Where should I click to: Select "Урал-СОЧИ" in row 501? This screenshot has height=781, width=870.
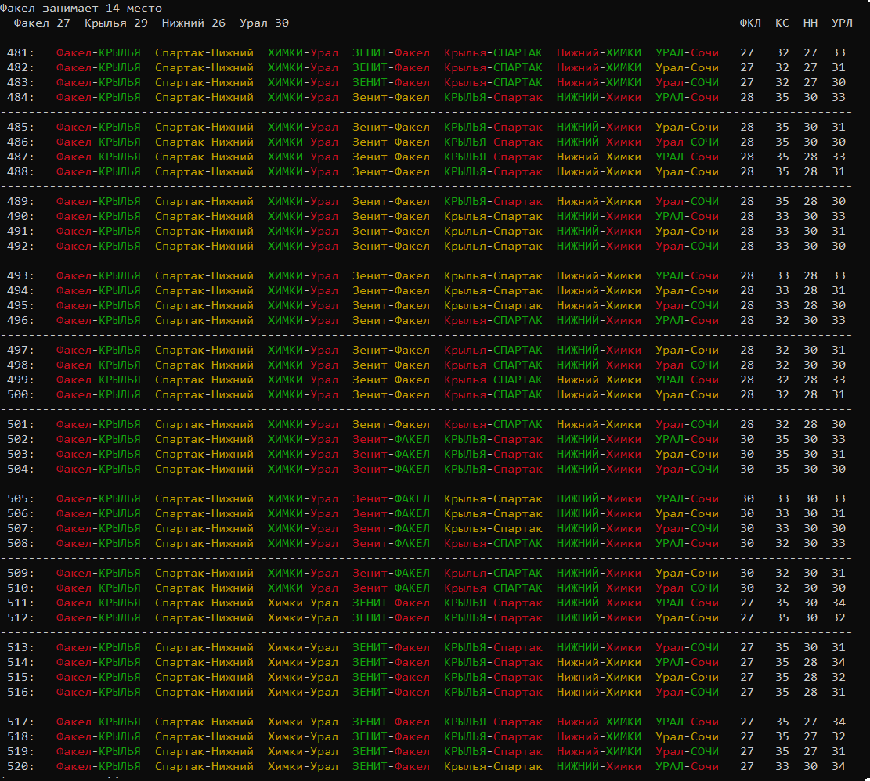pyautogui.click(x=687, y=425)
